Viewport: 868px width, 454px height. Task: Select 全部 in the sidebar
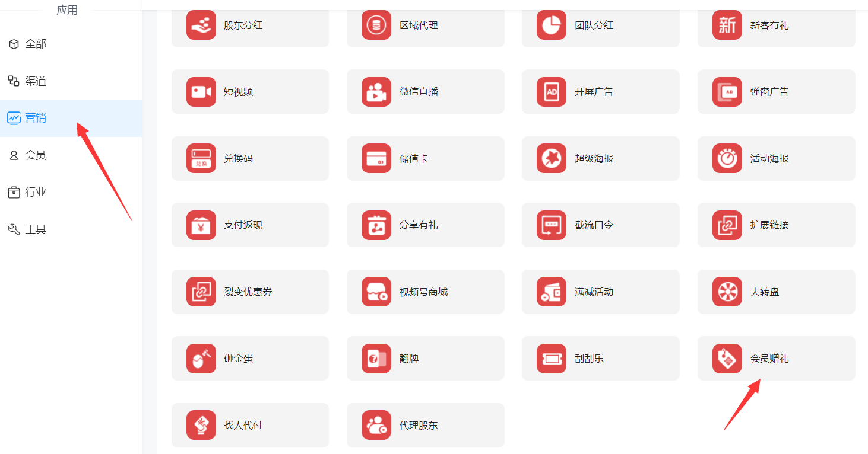71,44
